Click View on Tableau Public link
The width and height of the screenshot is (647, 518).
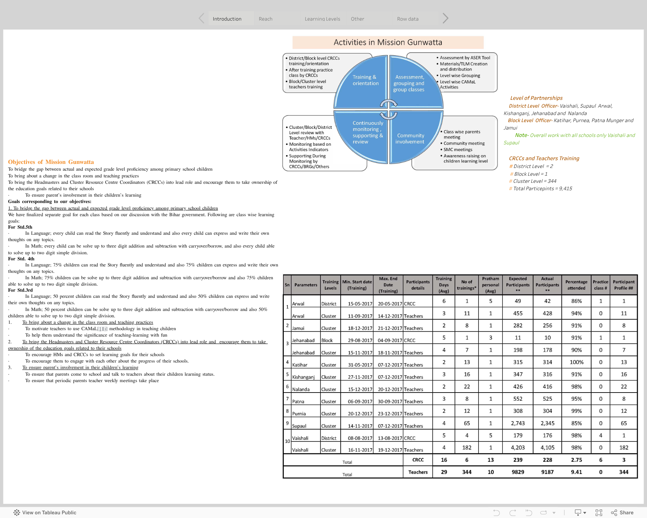click(x=49, y=513)
